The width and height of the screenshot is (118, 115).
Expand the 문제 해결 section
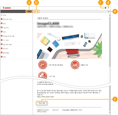pyautogui.click(x=2, y=53)
